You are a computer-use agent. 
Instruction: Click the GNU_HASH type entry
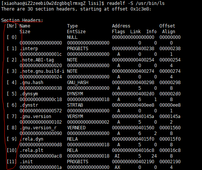tap(78, 83)
